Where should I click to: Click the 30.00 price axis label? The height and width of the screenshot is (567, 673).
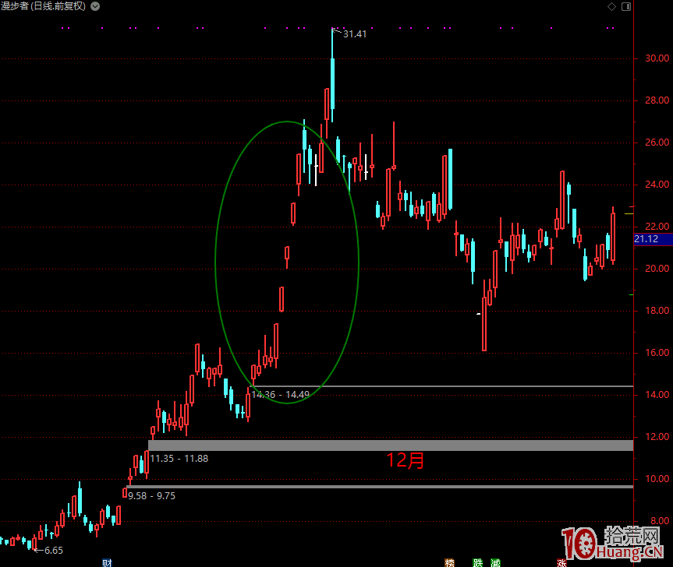coord(657,58)
